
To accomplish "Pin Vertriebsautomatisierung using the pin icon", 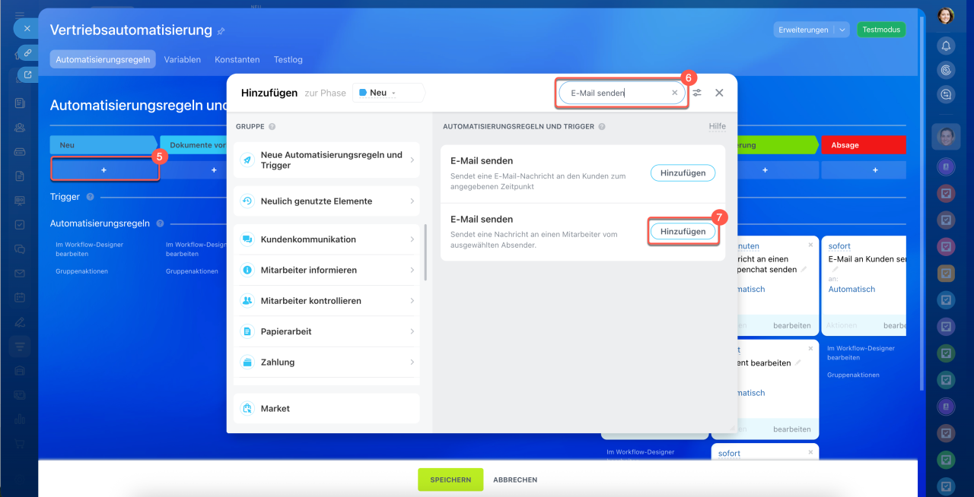I will (221, 31).
